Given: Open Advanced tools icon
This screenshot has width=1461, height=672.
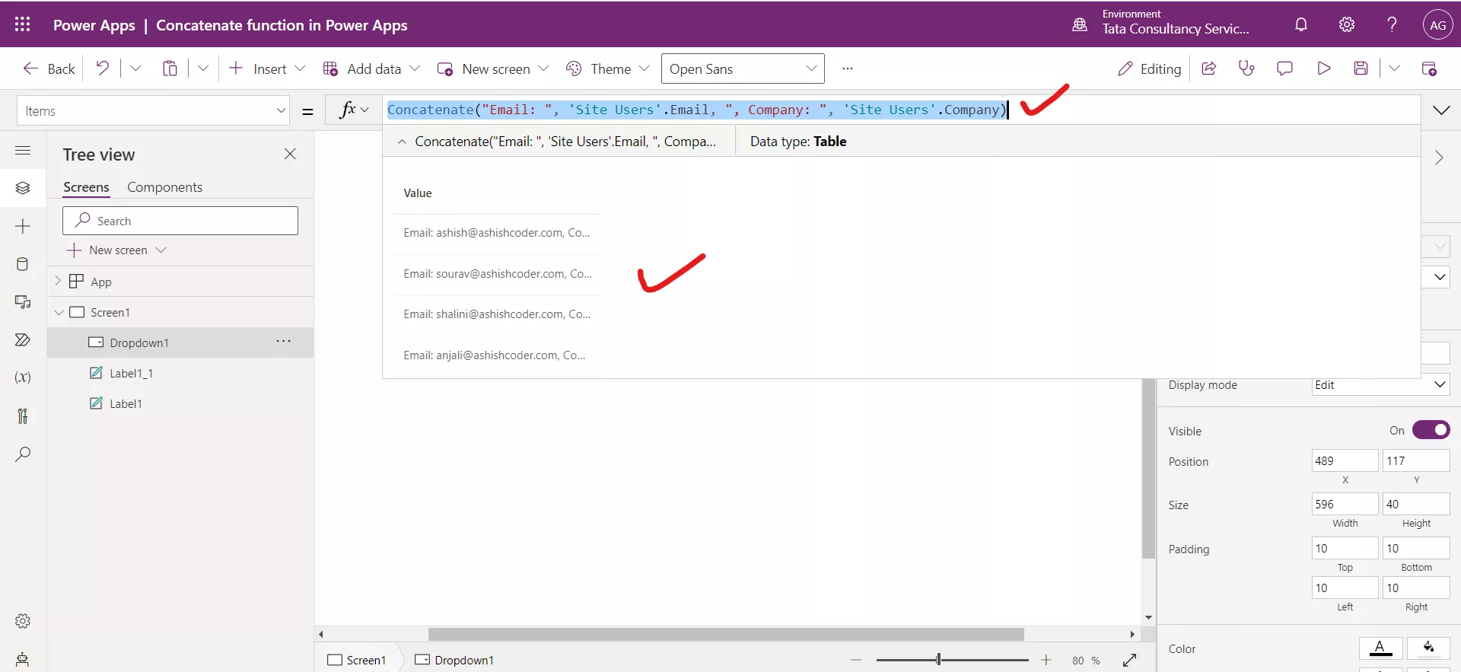Looking at the screenshot, I should [23, 416].
